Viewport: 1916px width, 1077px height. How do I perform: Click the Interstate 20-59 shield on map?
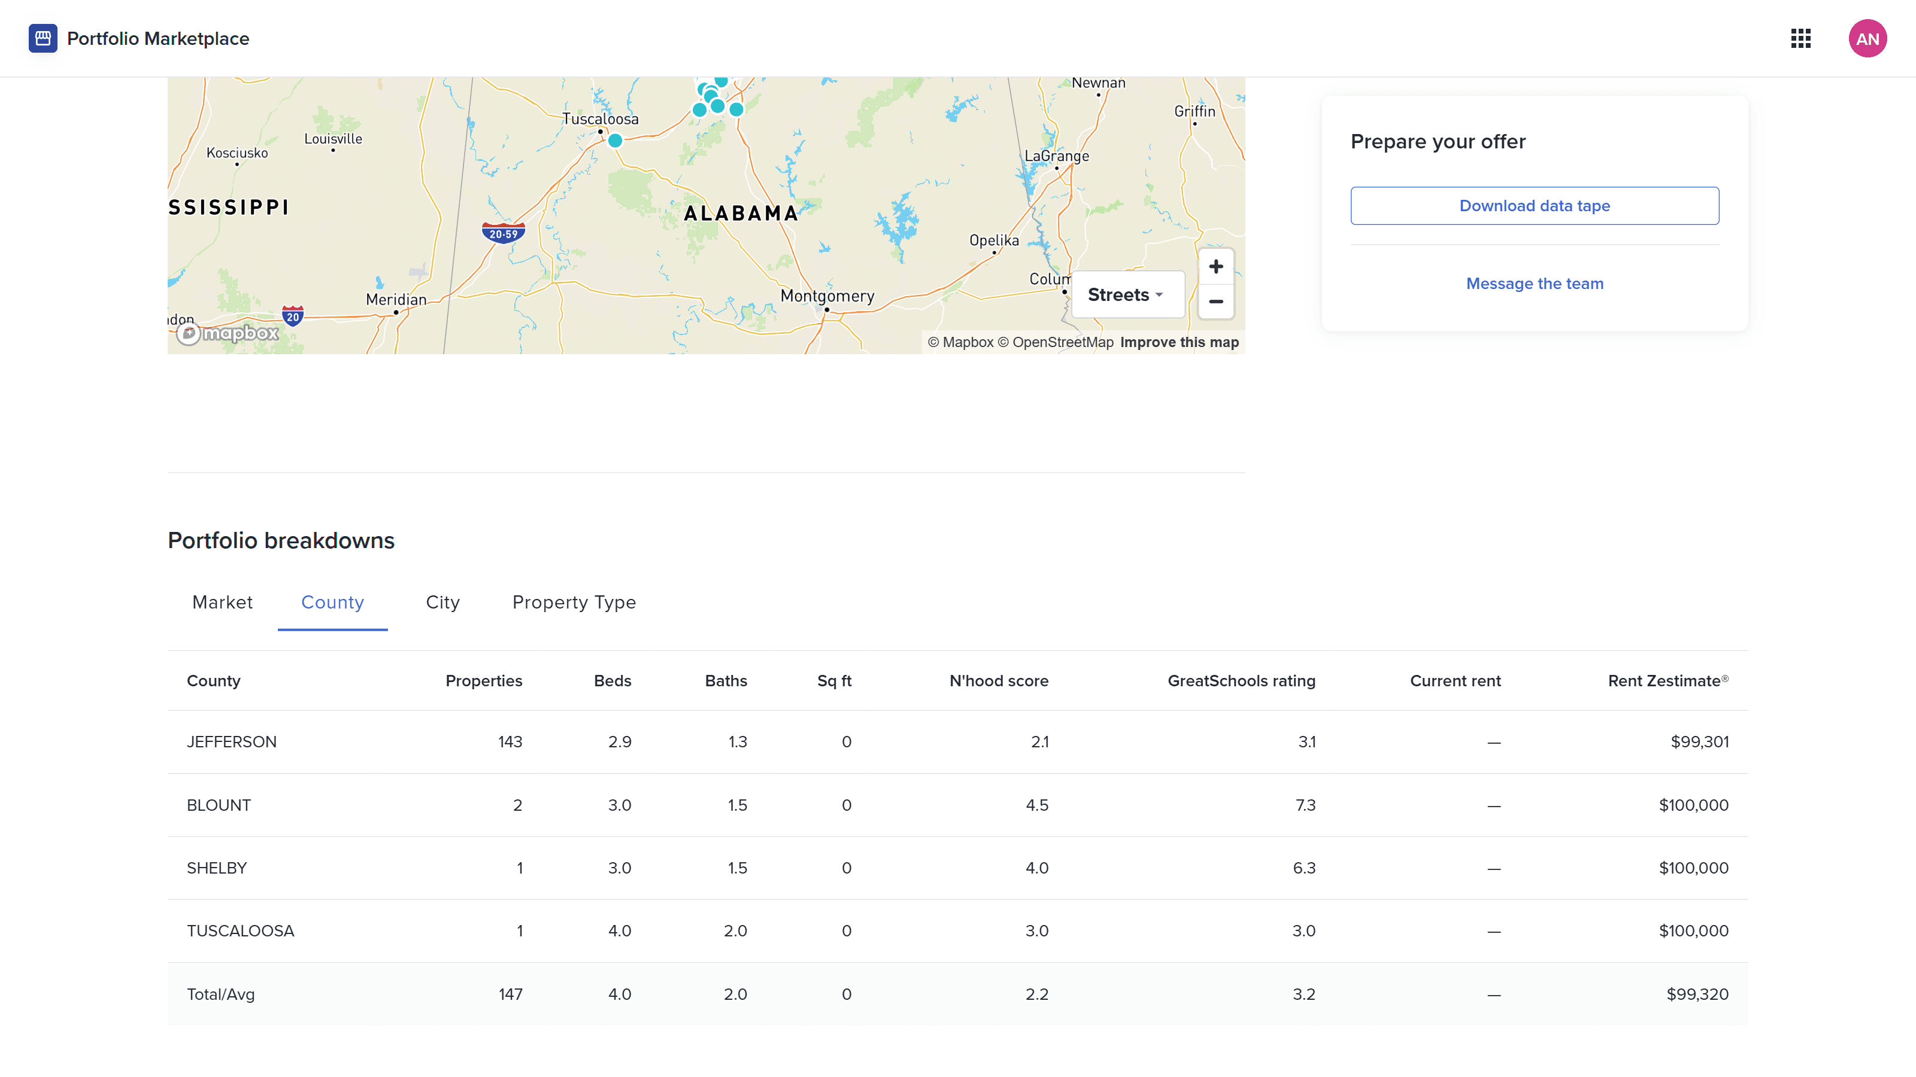pos(504,233)
